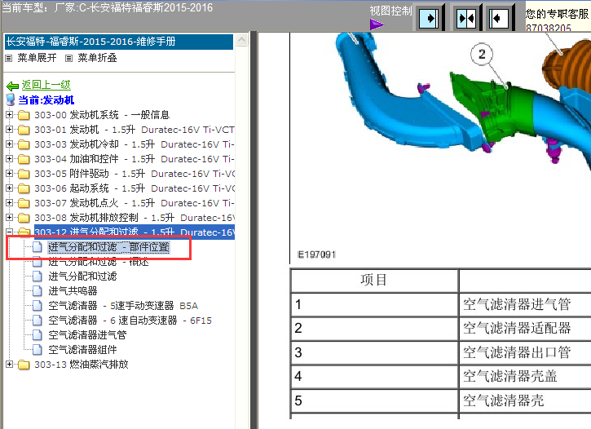Click the purple triangle under 视图控制
Screen dimensions: 591x429
(376, 25)
